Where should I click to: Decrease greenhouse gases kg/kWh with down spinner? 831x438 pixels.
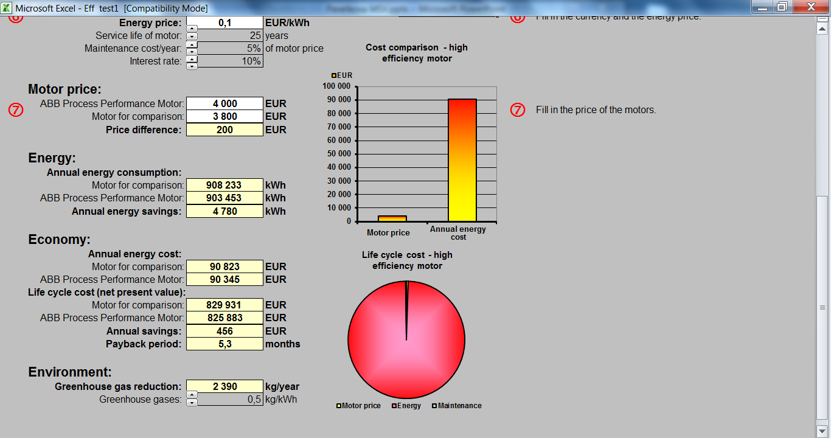tap(192, 402)
